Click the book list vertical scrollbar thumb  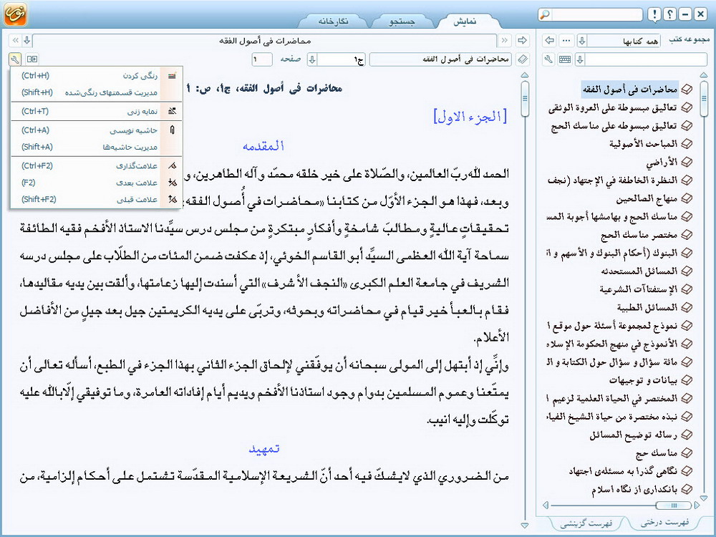click(x=704, y=97)
